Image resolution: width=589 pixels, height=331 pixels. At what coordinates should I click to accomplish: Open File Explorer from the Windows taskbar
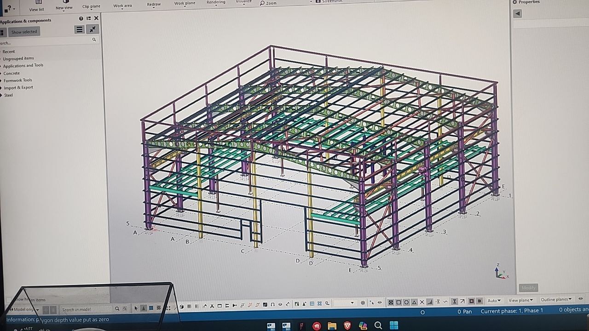tap(332, 326)
